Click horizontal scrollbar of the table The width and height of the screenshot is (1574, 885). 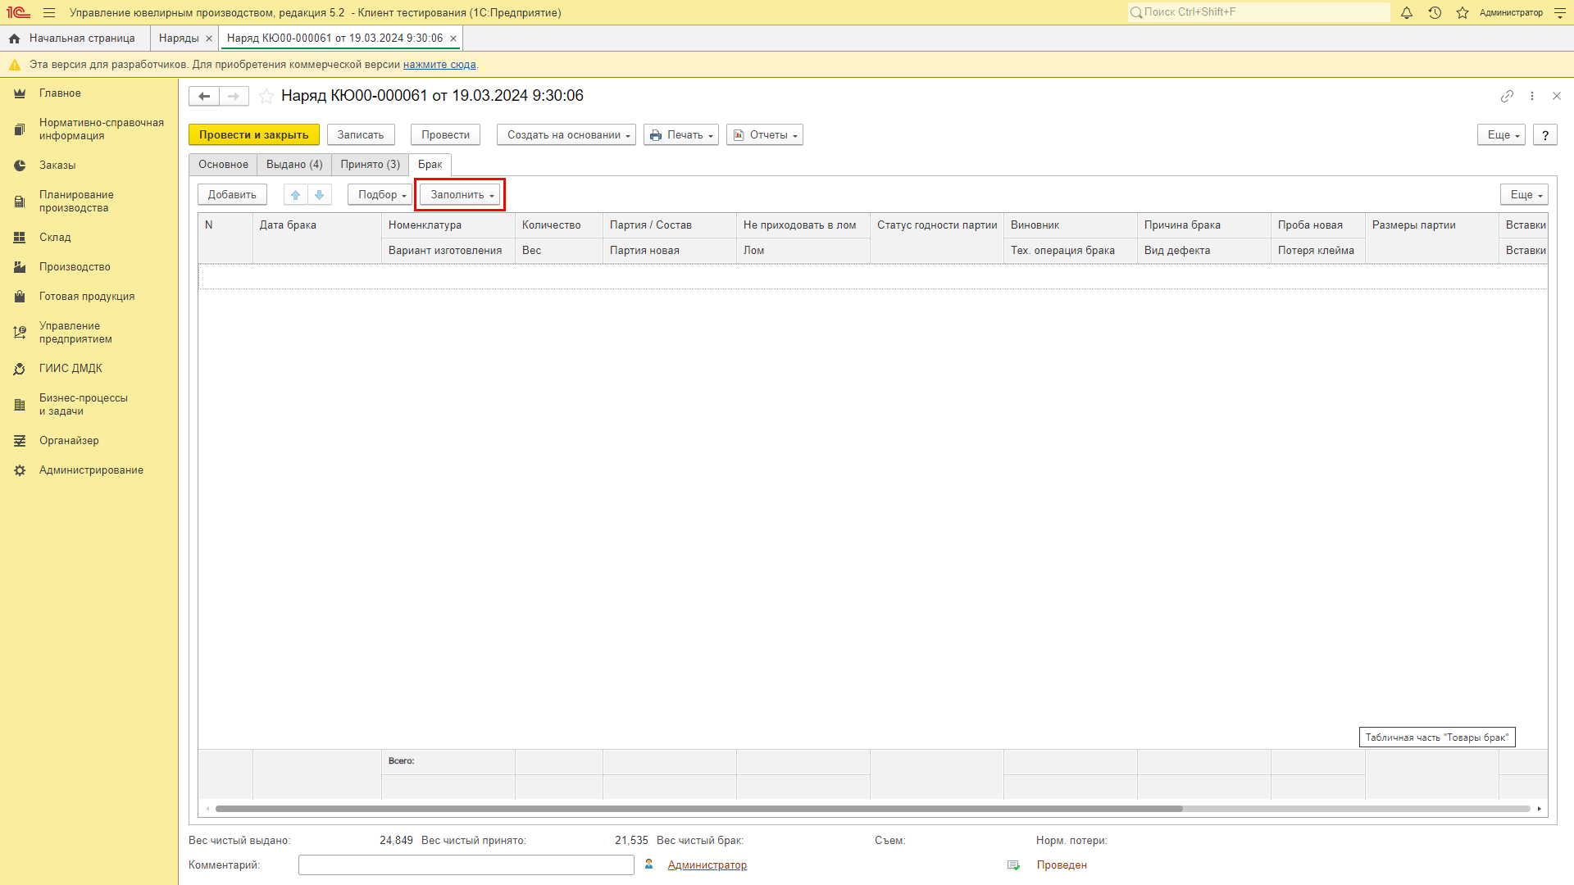coord(698,809)
